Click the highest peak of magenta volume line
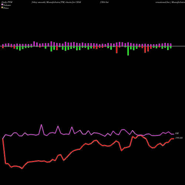The height and width of the screenshot is (185, 185). (41, 125)
